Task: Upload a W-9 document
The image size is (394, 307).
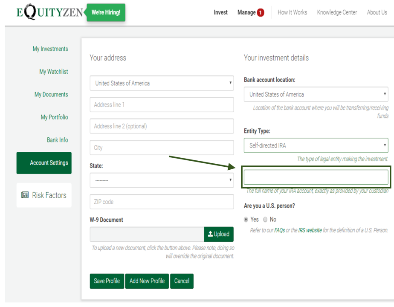Action: tap(219, 234)
